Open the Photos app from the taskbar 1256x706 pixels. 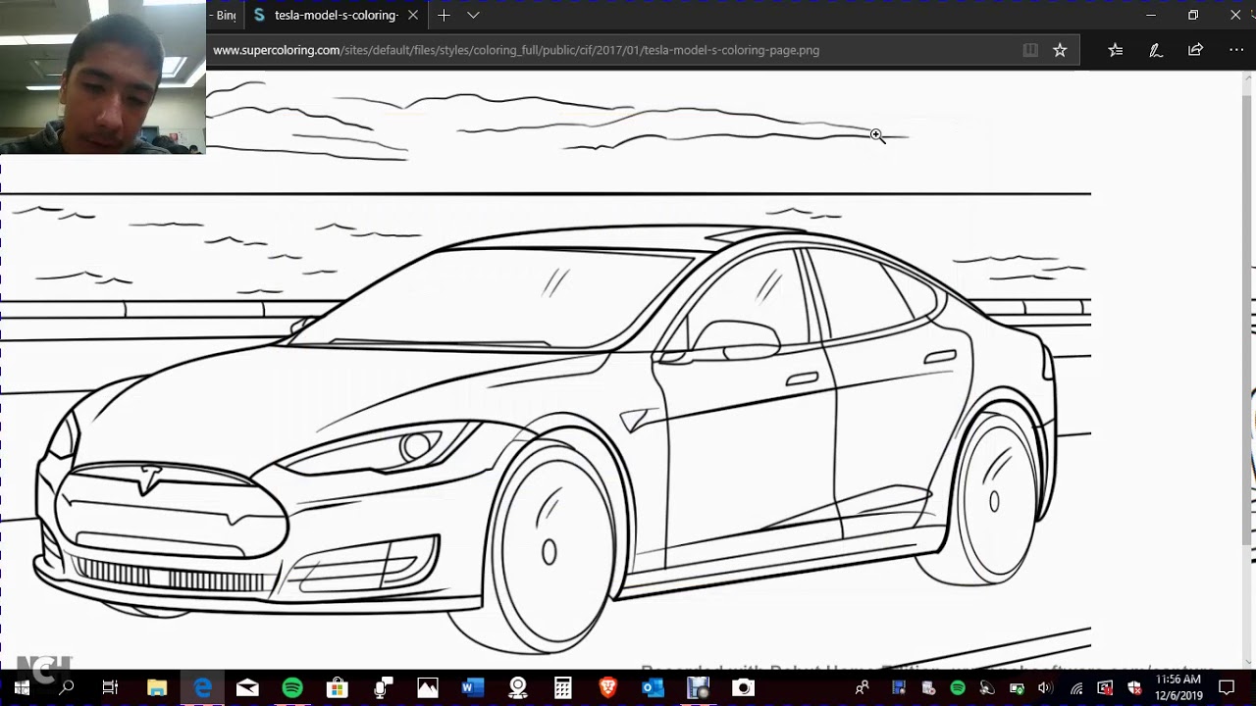428,688
